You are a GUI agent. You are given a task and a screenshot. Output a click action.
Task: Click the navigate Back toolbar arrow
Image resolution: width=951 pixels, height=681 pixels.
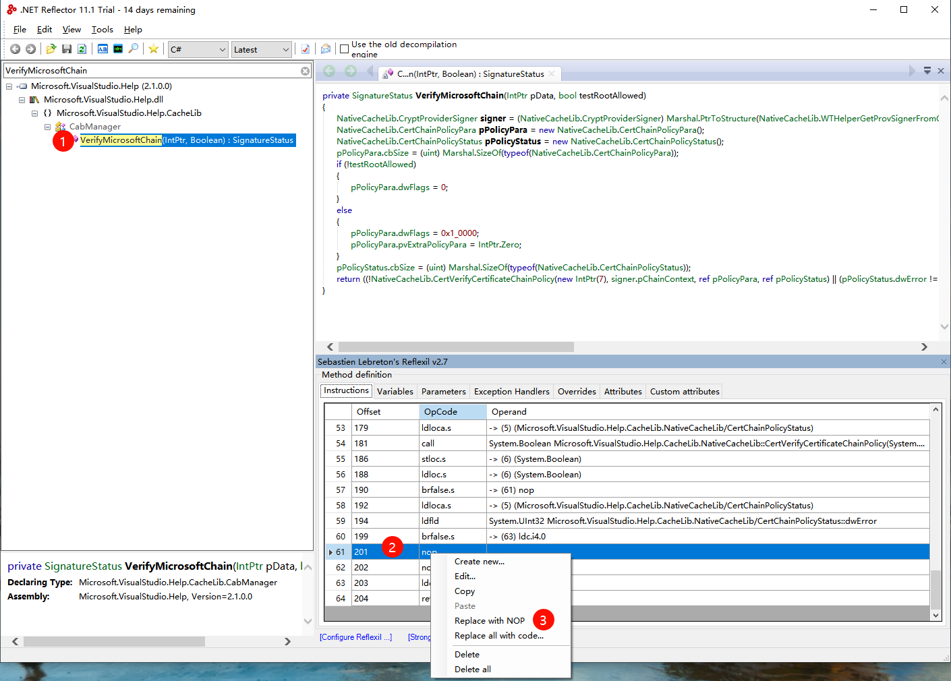15,49
